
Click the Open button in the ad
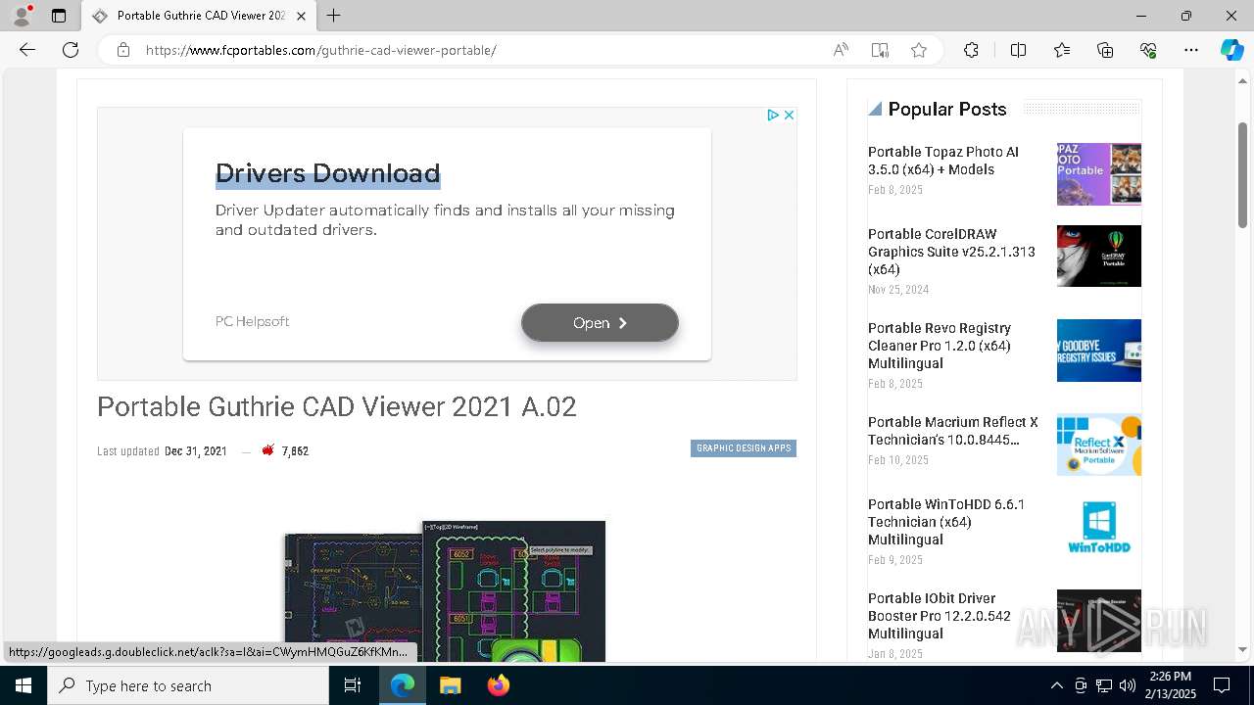[600, 323]
